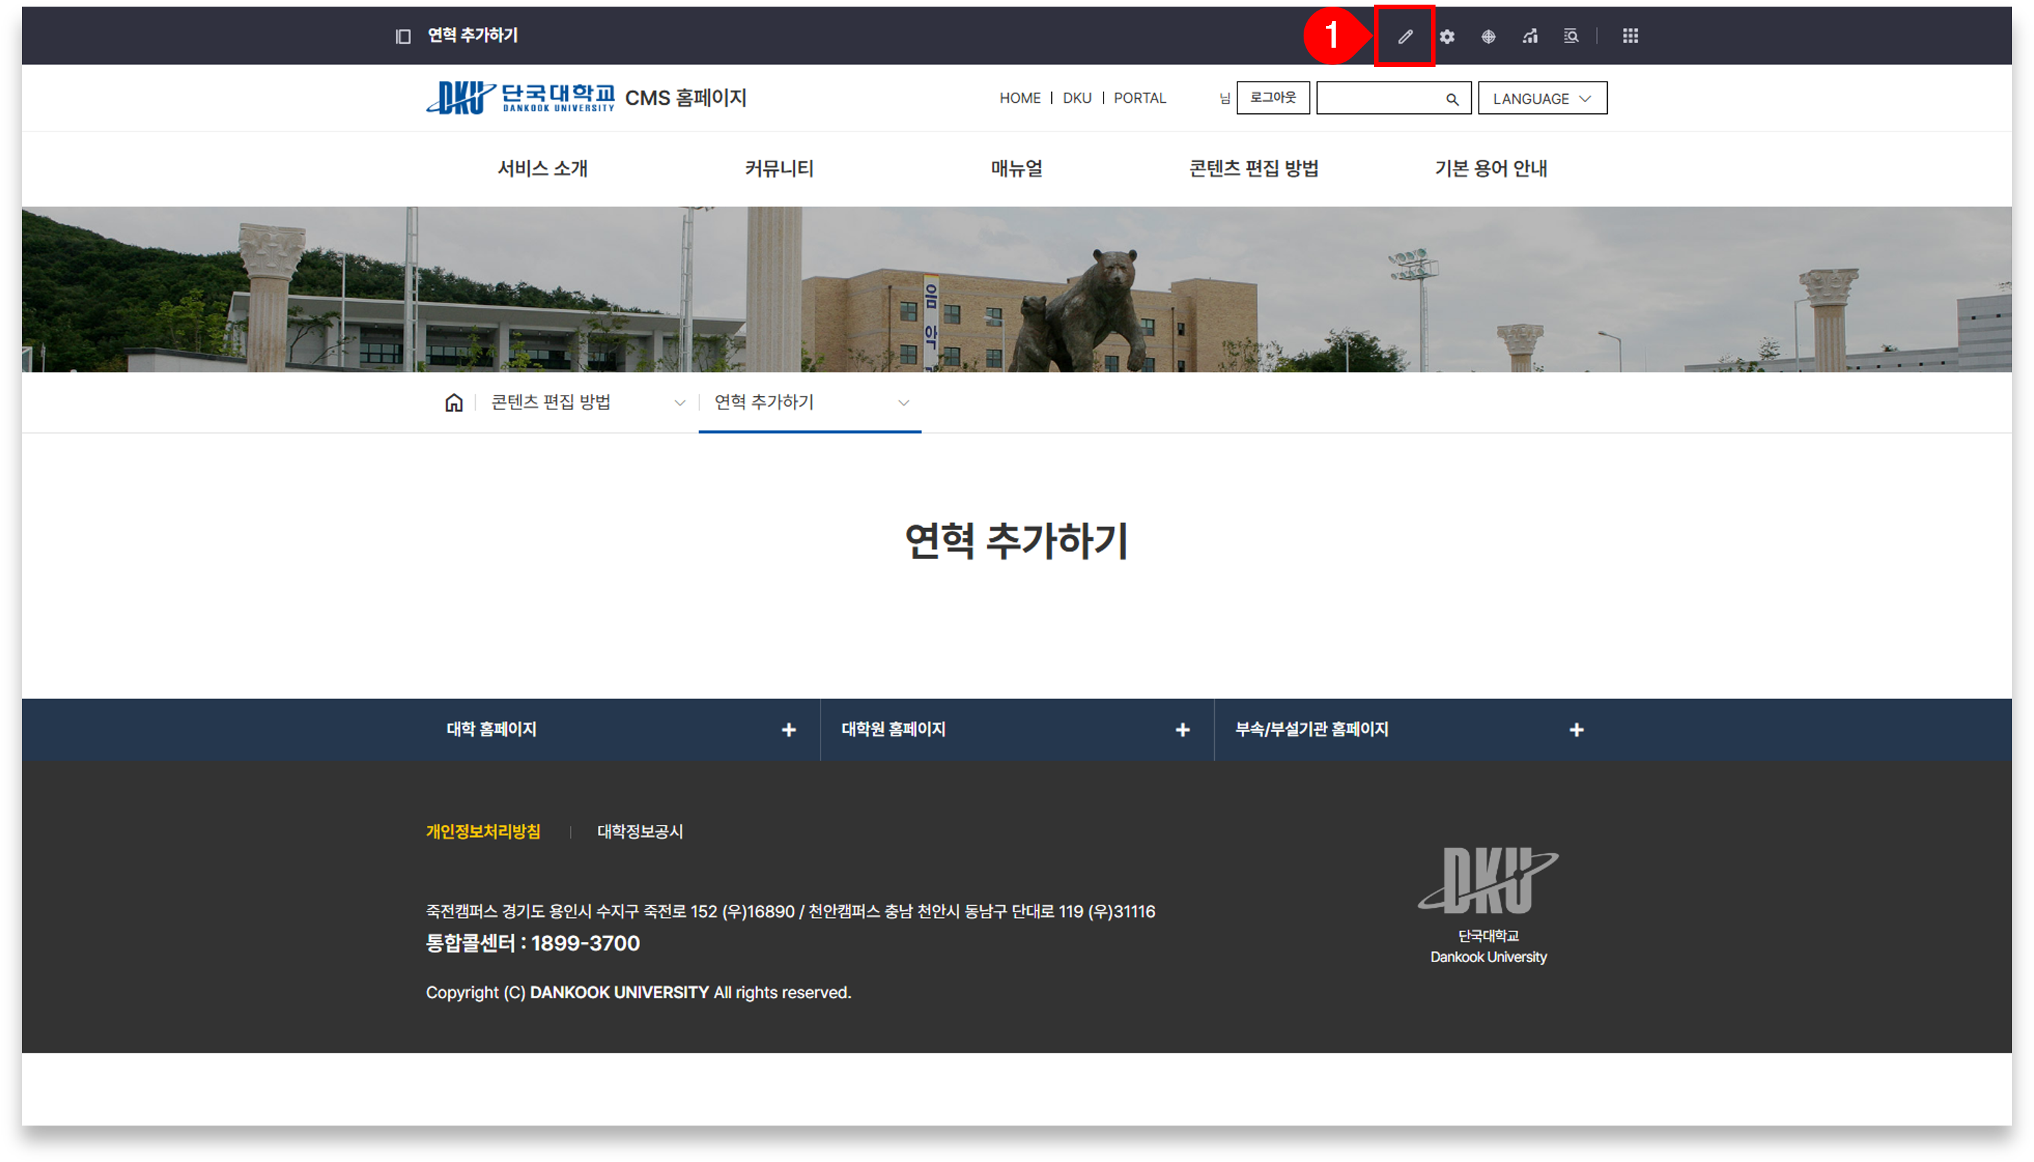Click the home icon in breadcrumb
2034x1162 pixels.
[x=453, y=402]
